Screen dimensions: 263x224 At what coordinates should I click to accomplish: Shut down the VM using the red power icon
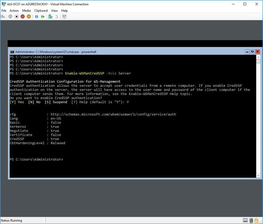pyautogui.click(x=23, y=17)
